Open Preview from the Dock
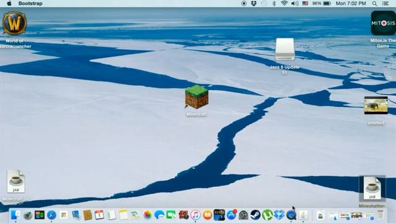 [75, 215]
